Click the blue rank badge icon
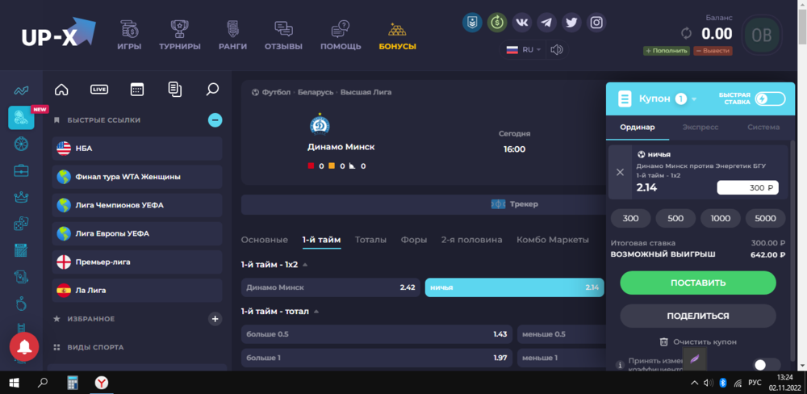Screen dimensions: 807x394 (472, 23)
